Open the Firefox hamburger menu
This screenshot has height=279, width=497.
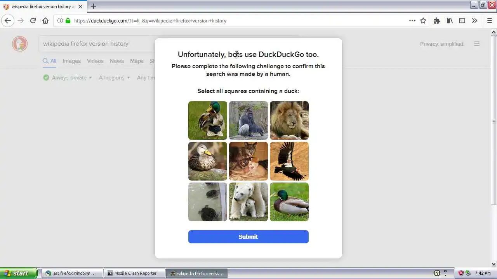[x=490, y=21]
